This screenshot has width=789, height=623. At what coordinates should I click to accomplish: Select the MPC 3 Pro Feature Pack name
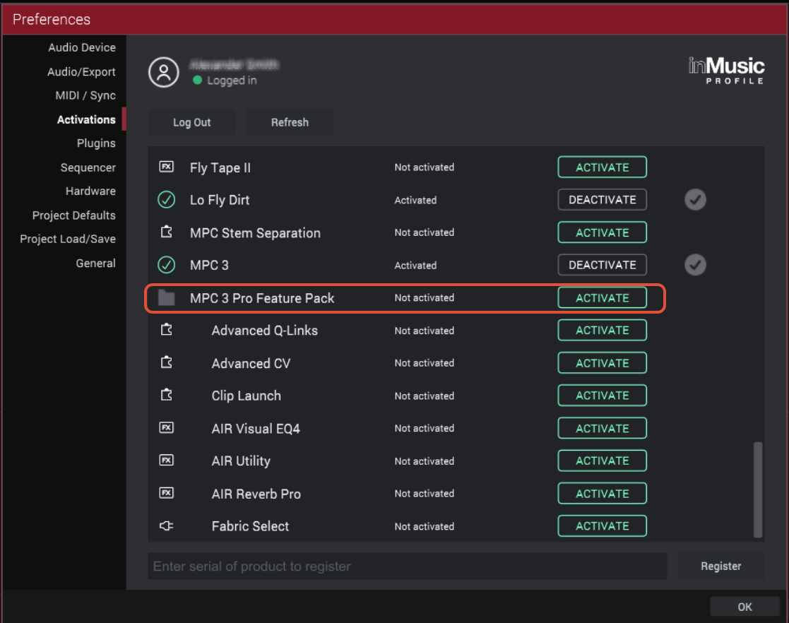coord(262,298)
